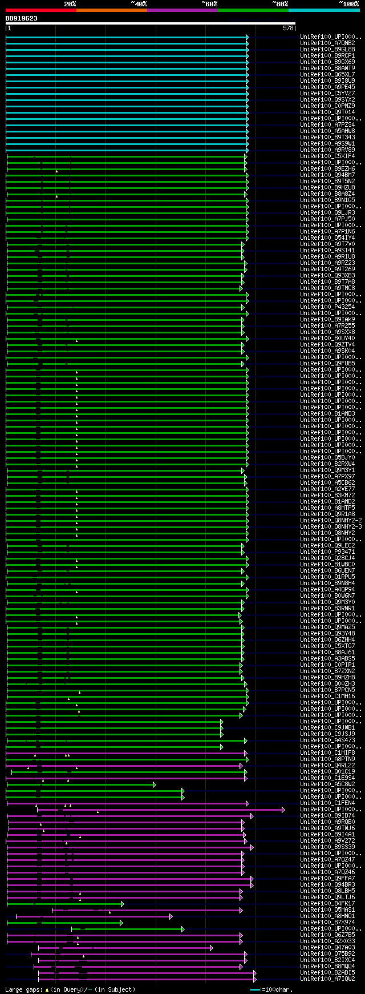The width and height of the screenshot is (365, 994).
Task: Select label UniRef100_A9SI41
Action: click(x=327, y=250)
